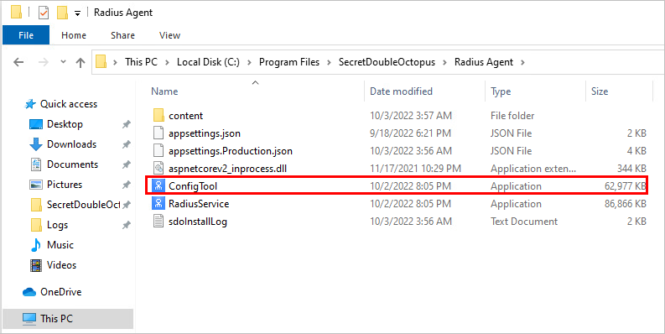Select Quick access in navigation pane
The image size is (665, 334).
click(x=69, y=104)
